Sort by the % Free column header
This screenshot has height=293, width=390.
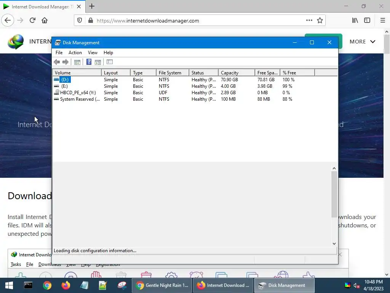pyautogui.click(x=297, y=73)
